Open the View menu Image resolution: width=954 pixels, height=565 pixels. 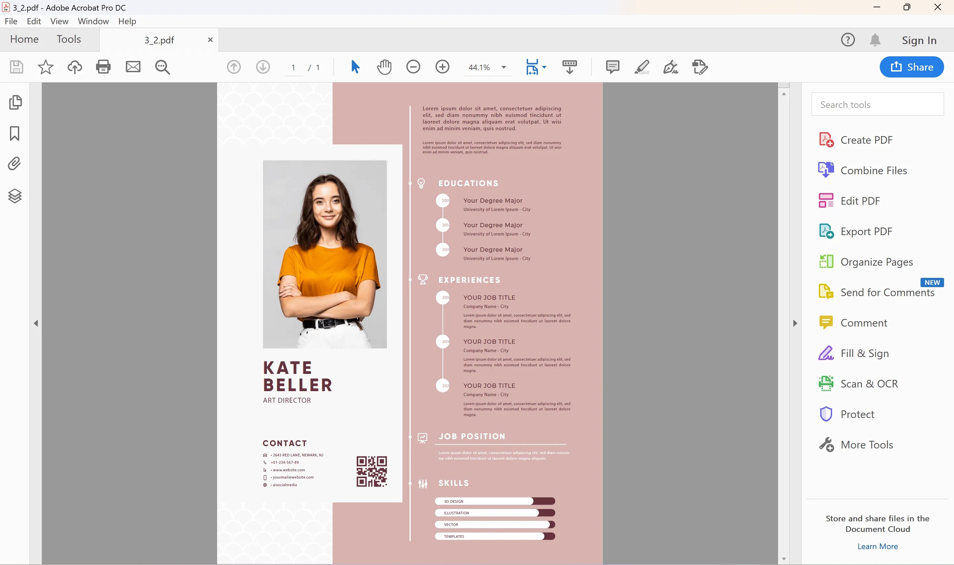[59, 21]
